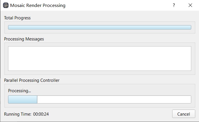This screenshot has width=199, height=122.
Task: Select the Total Progress label
Action: point(17,18)
